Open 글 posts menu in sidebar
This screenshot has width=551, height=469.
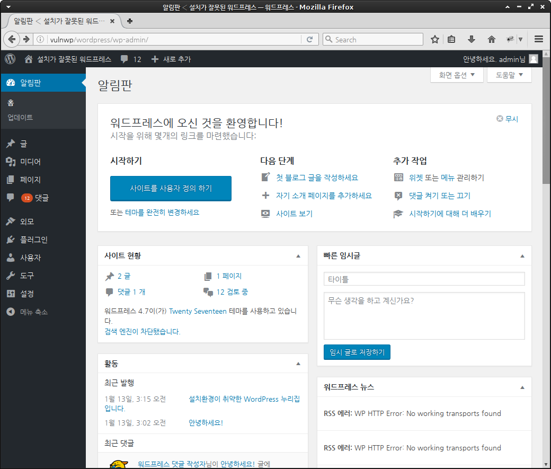43,144
